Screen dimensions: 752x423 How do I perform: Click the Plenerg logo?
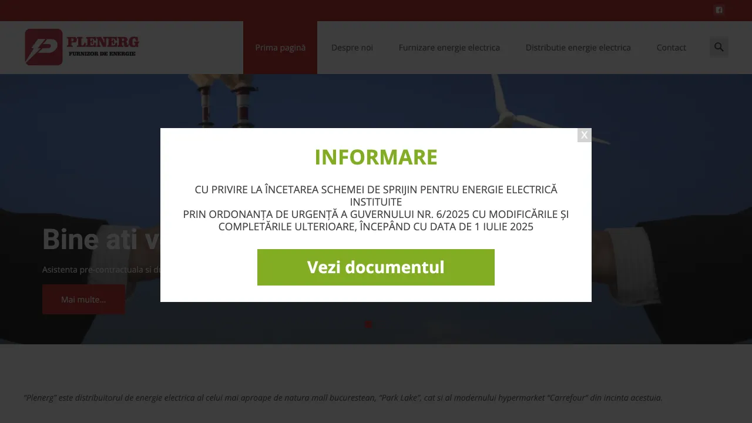(82, 47)
